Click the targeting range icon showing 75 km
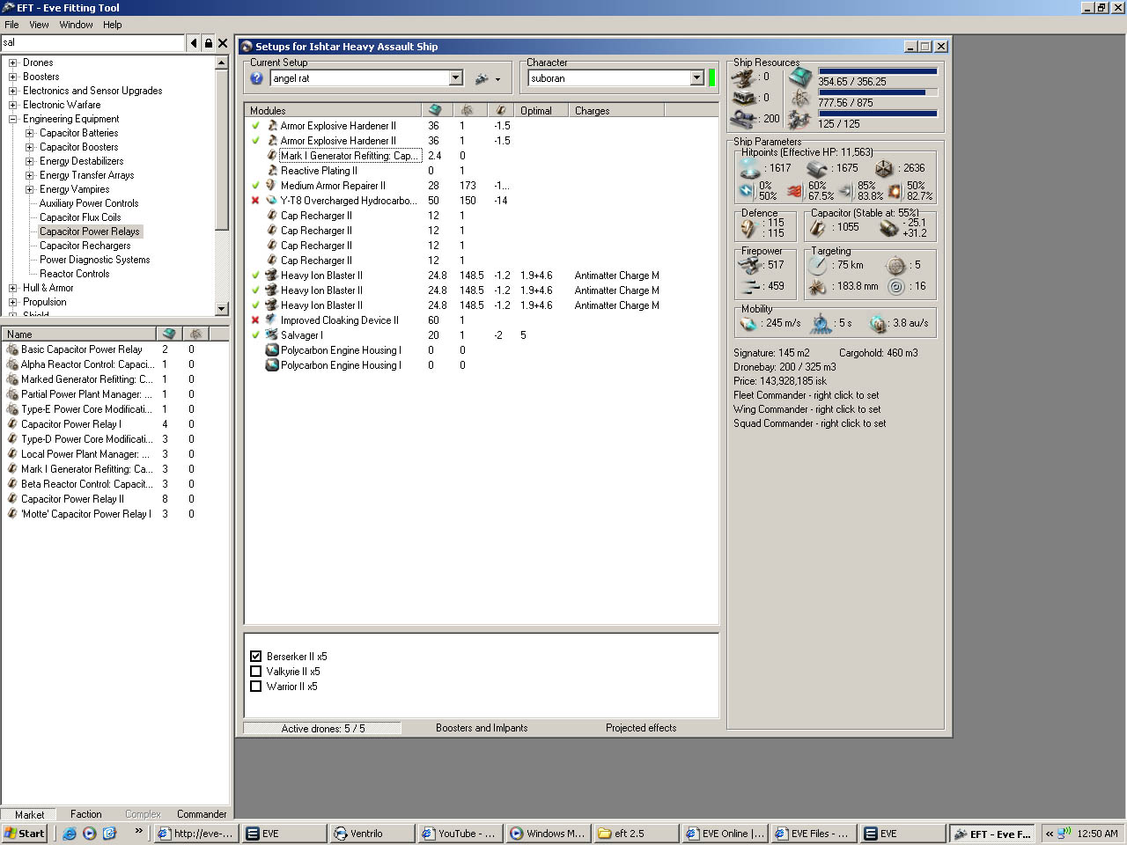 pyautogui.click(x=818, y=265)
